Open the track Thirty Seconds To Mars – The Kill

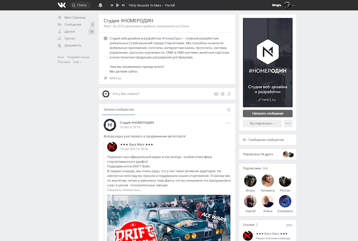click(x=151, y=5)
